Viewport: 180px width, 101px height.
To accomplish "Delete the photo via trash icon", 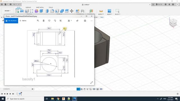I will pyautogui.click(x=44, y=20).
